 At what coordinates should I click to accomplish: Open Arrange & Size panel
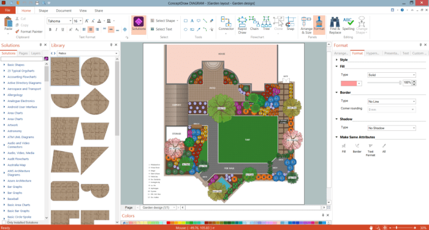point(306,25)
